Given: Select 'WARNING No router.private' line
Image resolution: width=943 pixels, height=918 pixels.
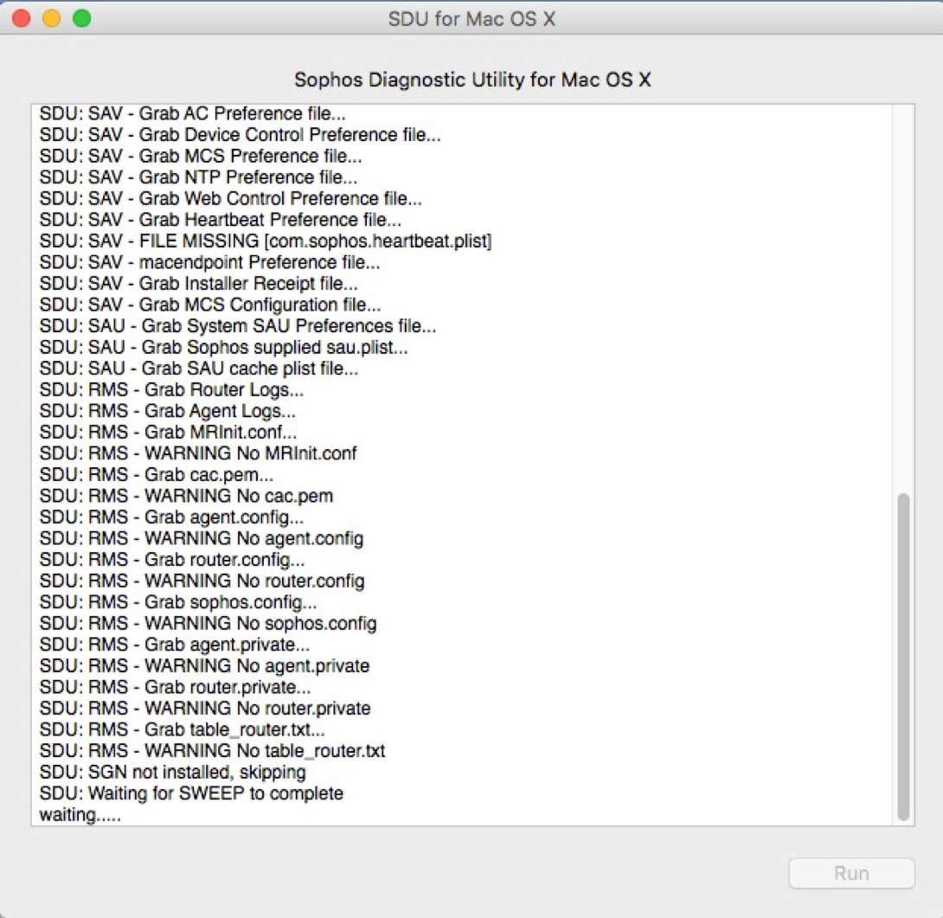Looking at the screenshot, I should (x=204, y=708).
